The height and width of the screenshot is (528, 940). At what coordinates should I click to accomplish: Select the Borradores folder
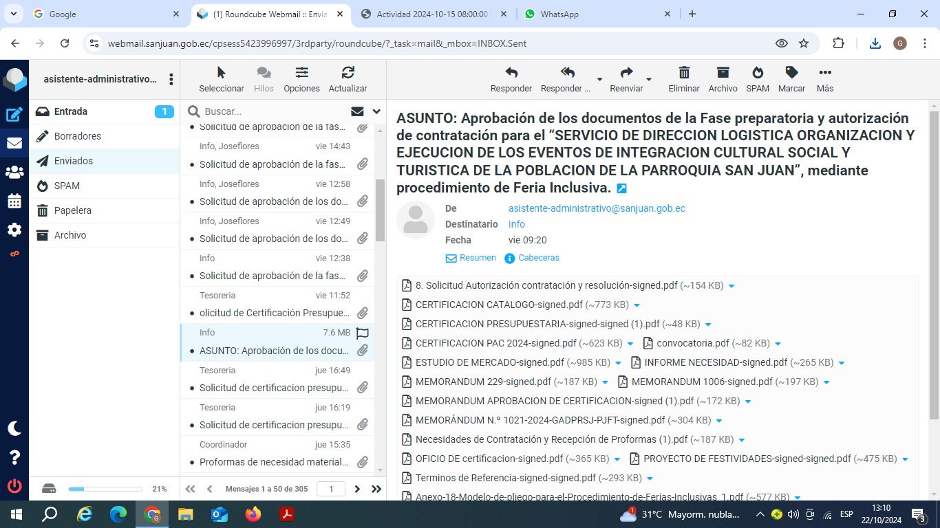coord(78,136)
